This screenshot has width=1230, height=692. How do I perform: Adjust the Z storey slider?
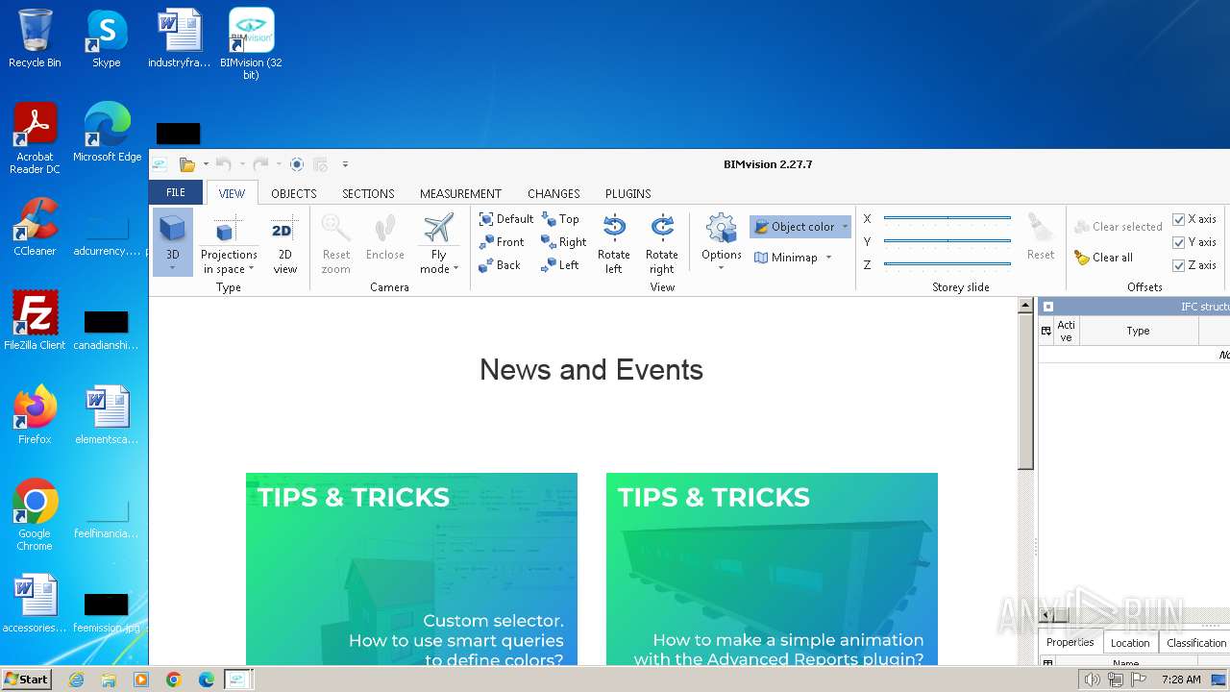(x=947, y=264)
